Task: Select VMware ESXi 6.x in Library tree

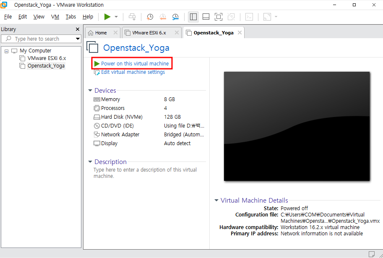Action: (x=47, y=58)
